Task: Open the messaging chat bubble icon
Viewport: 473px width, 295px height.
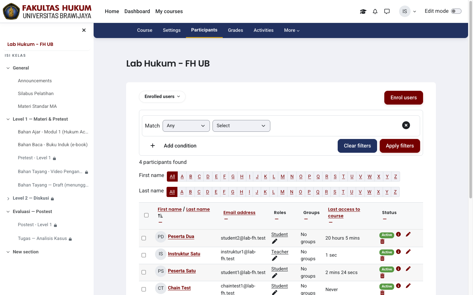Action: pyautogui.click(x=387, y=11)
